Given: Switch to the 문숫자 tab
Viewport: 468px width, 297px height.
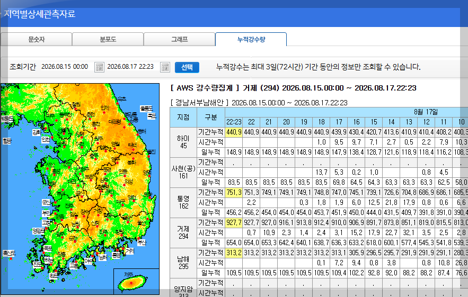Looking at the screenshot, I should pyautogui.click(x=37, y=39).
